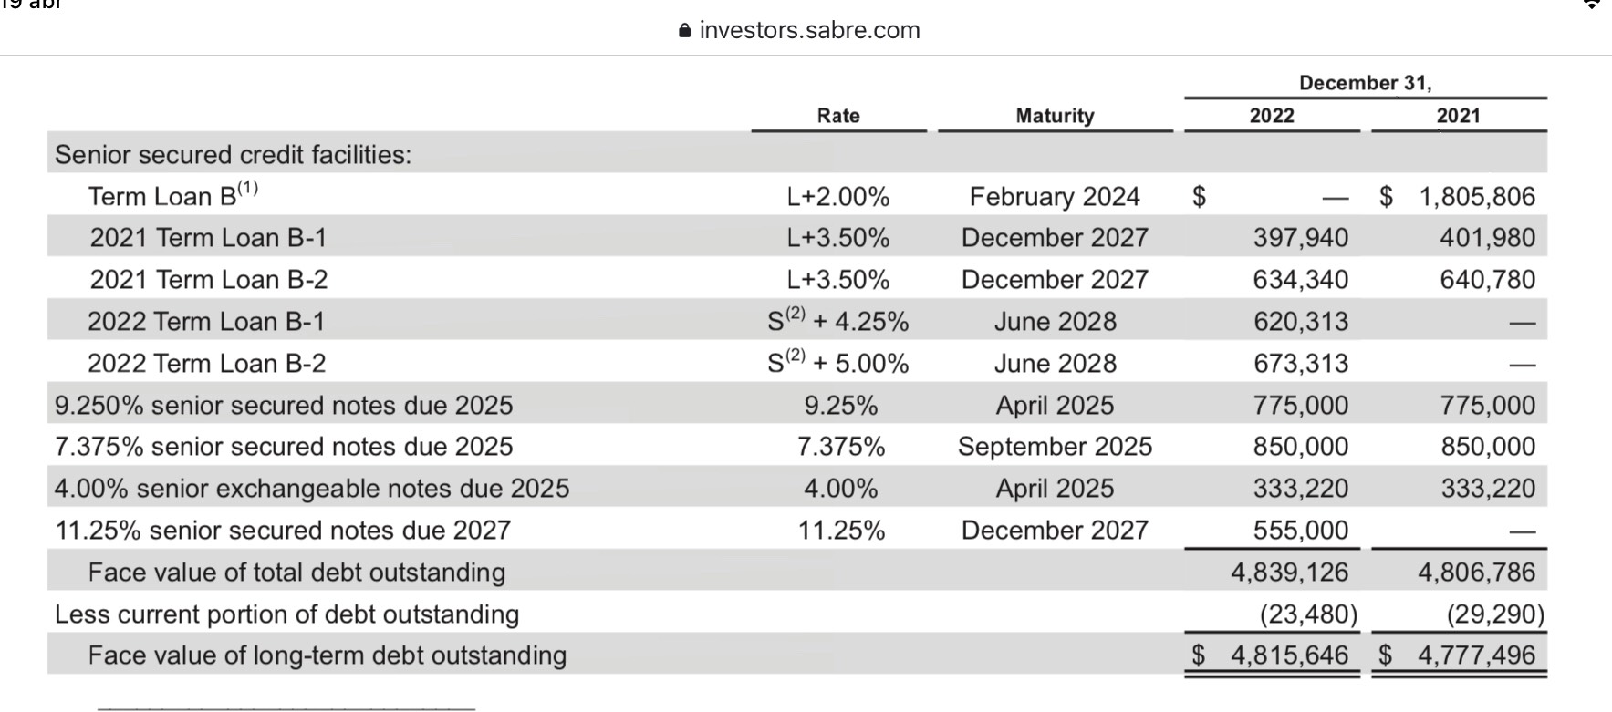Viewport: 1612px width, 712px height.
Task: Click the December 31 header label
Action: point(1366,83)
